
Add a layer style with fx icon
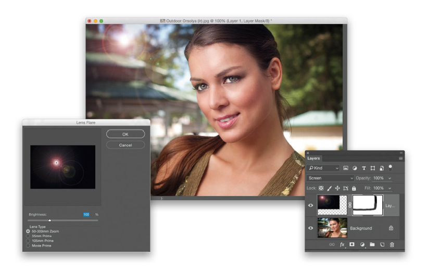(342, 244)
